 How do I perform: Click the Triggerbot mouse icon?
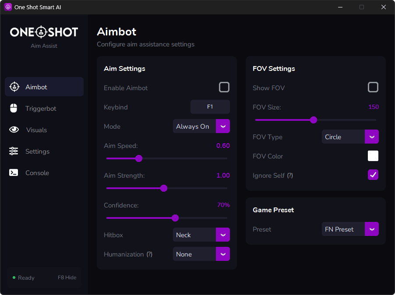pyautogui.click(x=14, y=109)
